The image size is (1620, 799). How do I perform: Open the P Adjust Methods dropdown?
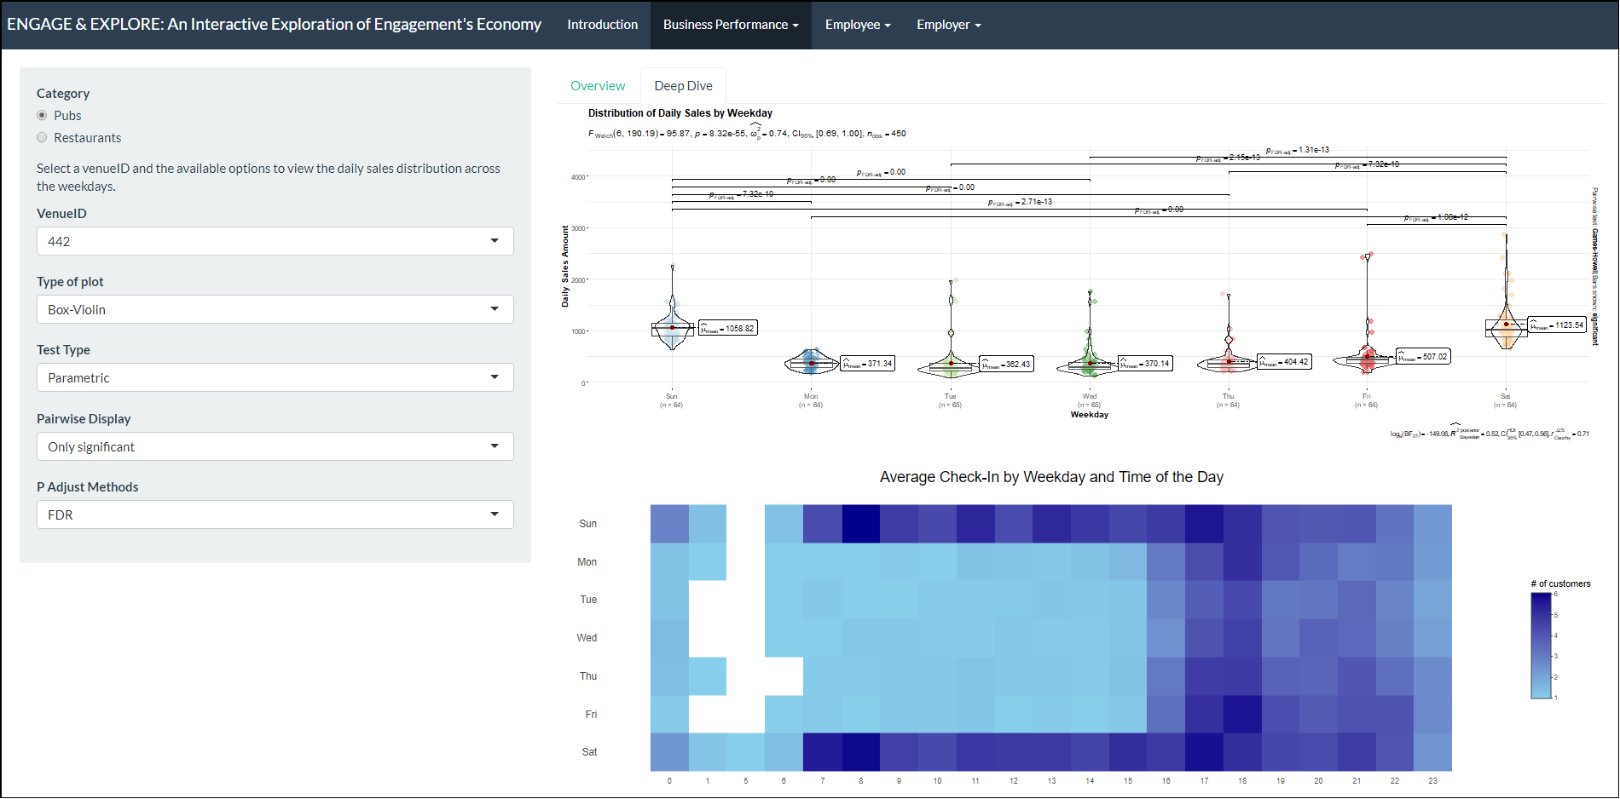click(x=275, y=514)
